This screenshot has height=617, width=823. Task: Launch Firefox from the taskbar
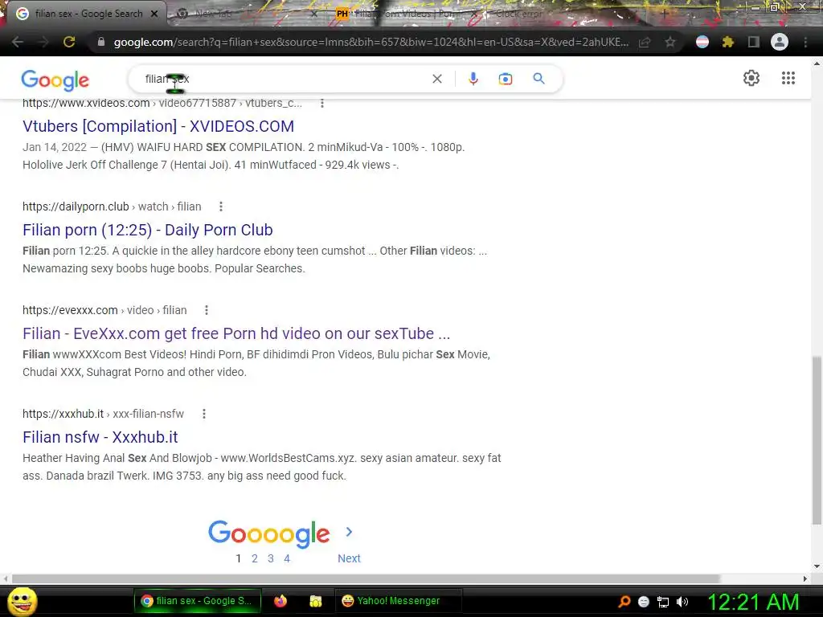(x=280, y=601)
